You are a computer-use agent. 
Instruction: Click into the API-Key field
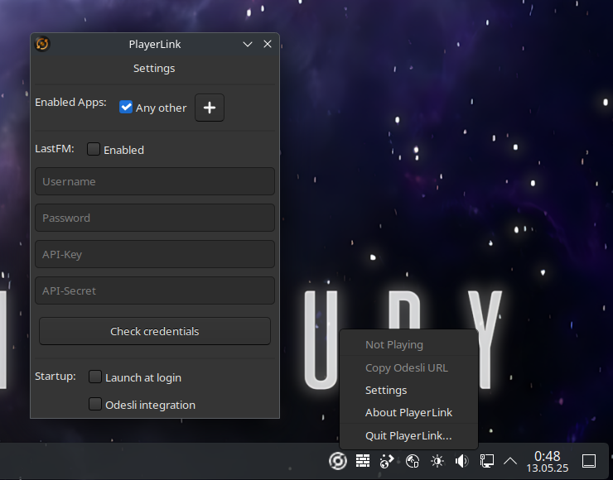pyautogui.click(x=155, y=254)
